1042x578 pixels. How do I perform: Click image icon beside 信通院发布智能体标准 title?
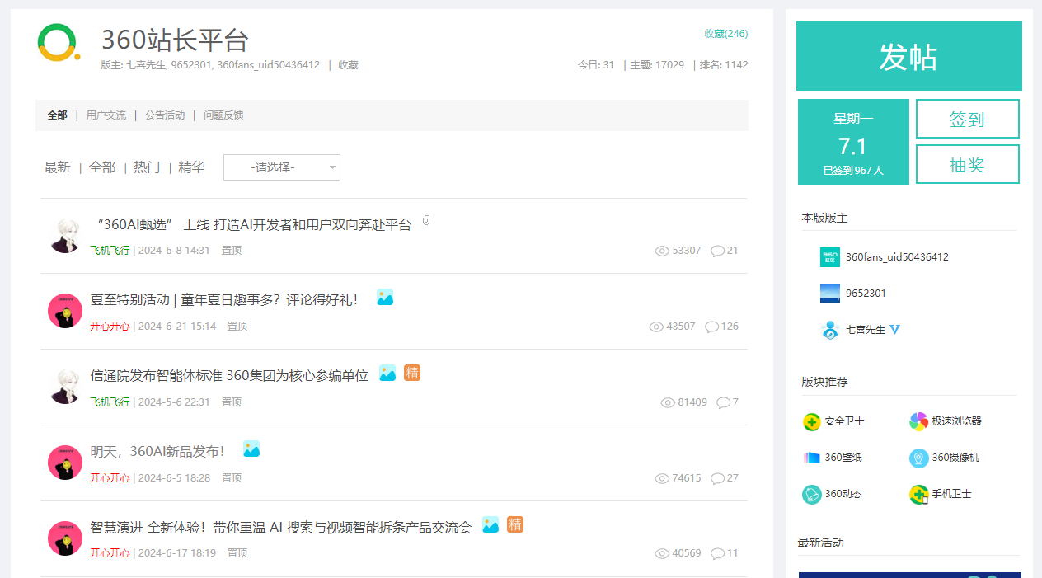387,374
